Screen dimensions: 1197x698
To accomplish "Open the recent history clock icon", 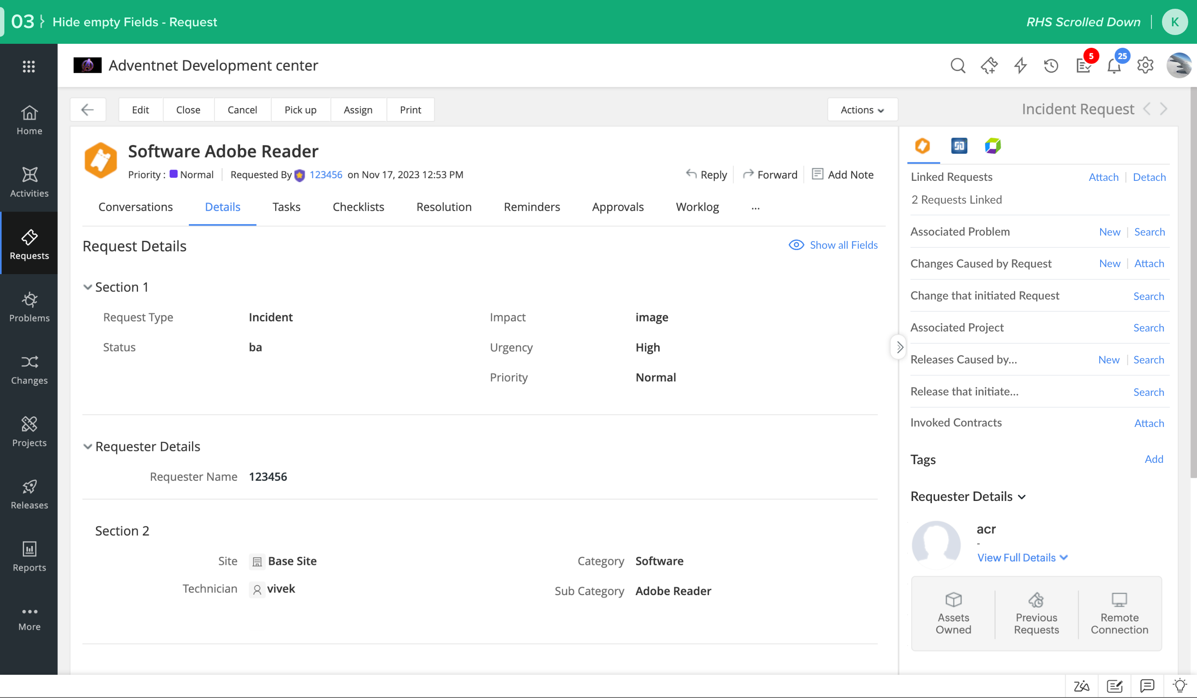I will pos(1051,66).
